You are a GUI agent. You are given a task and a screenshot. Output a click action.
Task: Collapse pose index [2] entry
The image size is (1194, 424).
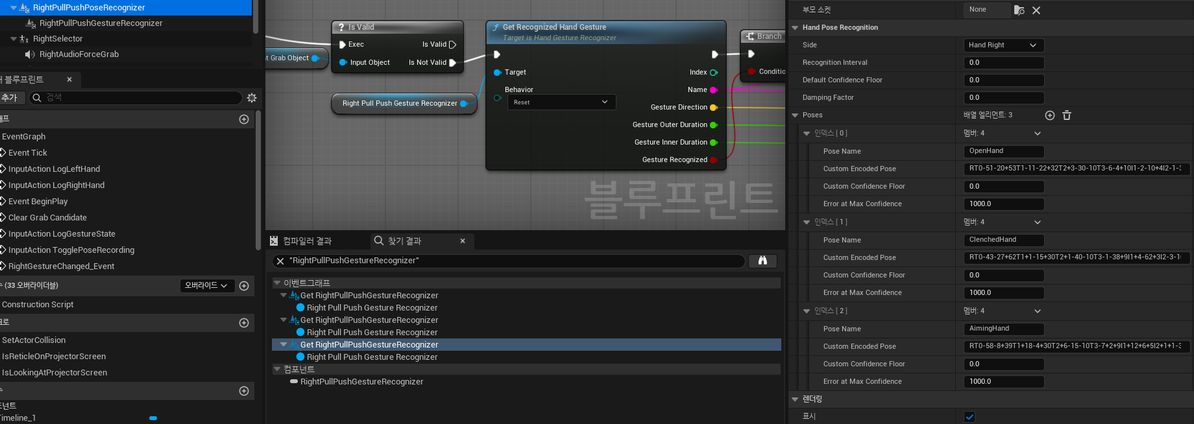point(807,311)
